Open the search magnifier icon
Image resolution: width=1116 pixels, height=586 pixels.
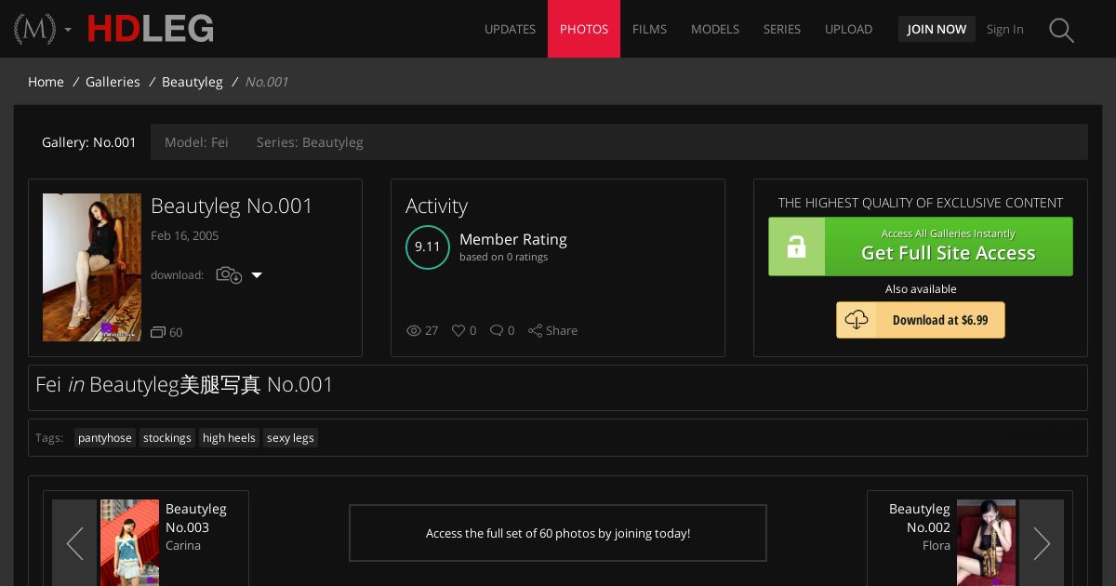(1061, 30)
